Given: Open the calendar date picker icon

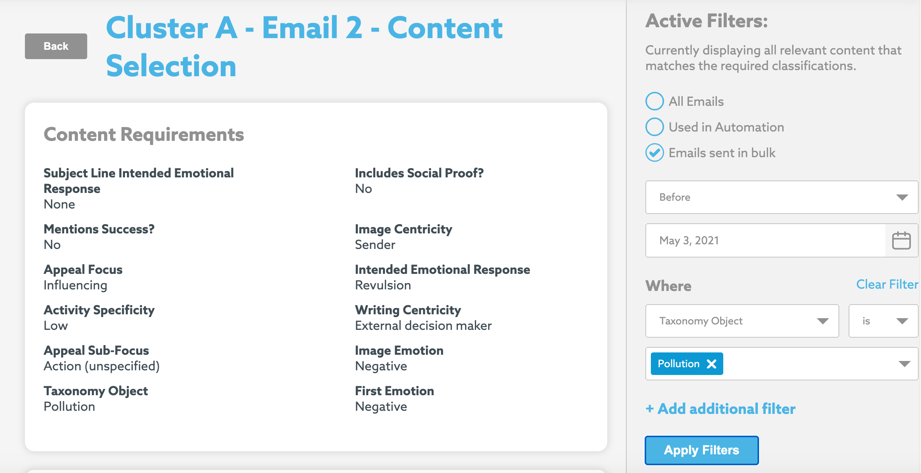Looking at the screenshot, I should tap(901, 240).
